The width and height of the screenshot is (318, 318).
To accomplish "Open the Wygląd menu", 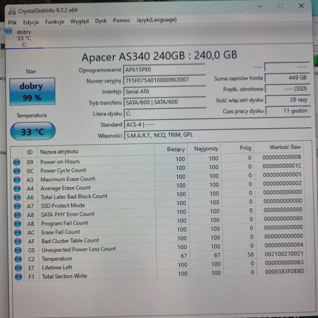I will pos(79,21).
